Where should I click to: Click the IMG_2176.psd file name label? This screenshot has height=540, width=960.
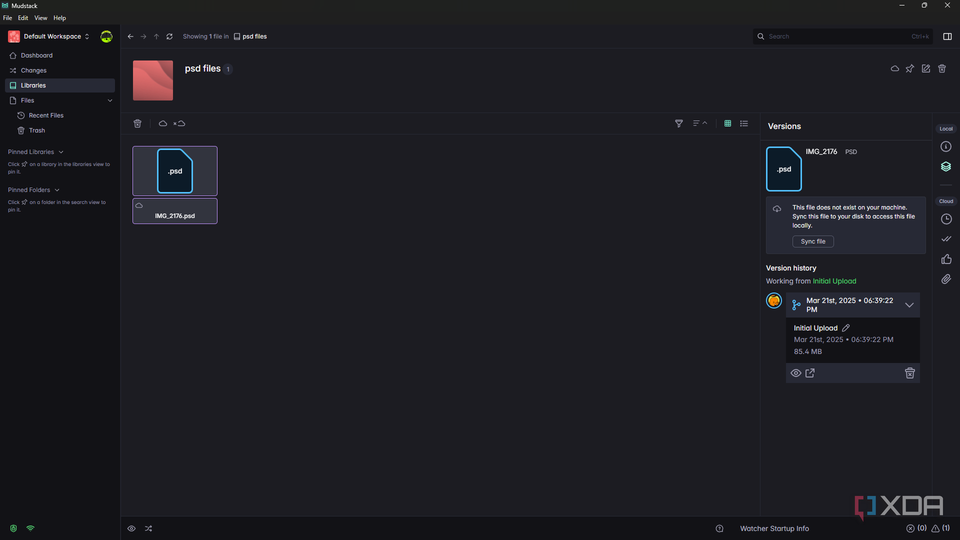click(x=175, y=216)
